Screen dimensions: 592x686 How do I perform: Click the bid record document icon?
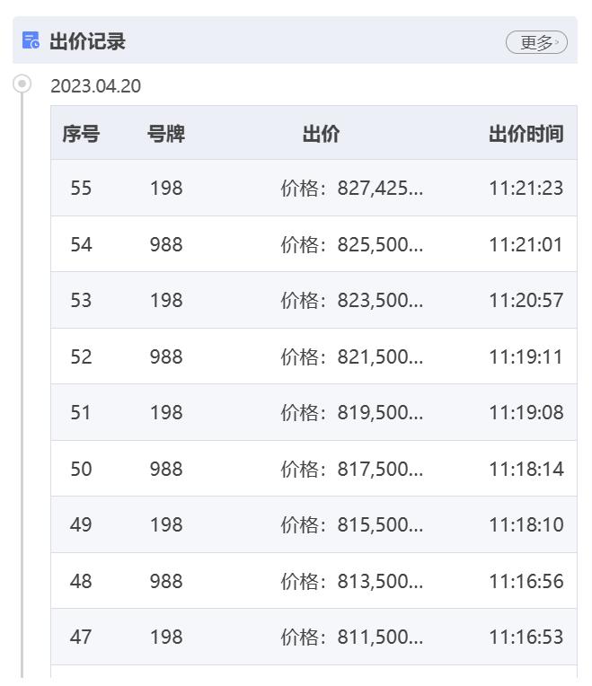[31, 40]
